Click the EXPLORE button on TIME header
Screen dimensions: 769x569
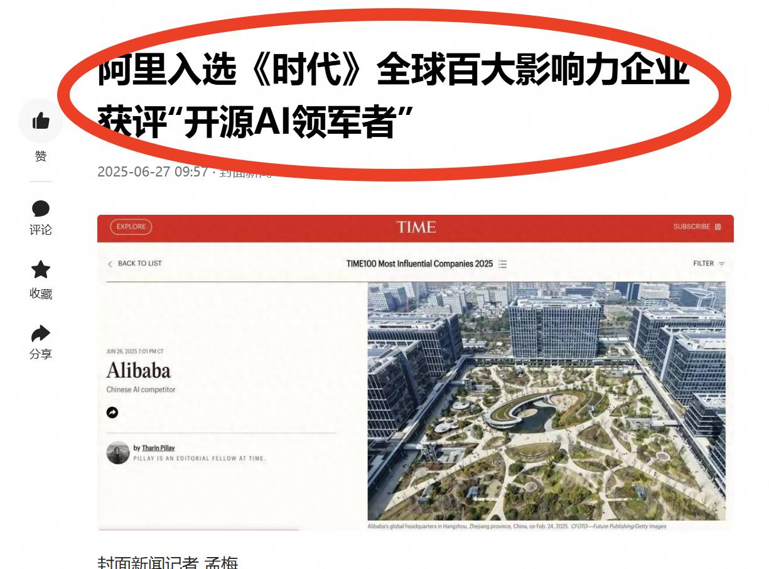pyautogui.click(x=131, y=227)
